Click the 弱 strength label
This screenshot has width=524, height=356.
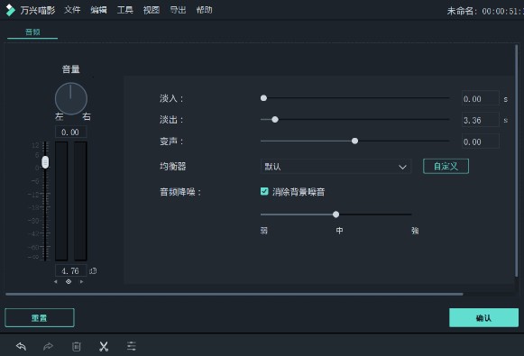click(x=264, y=231)
